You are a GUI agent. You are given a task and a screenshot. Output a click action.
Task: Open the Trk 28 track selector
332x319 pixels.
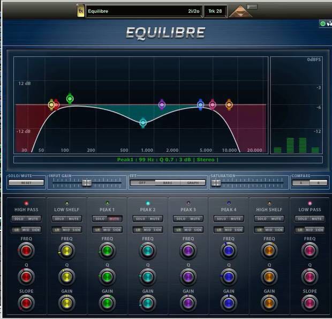[215, 11]
